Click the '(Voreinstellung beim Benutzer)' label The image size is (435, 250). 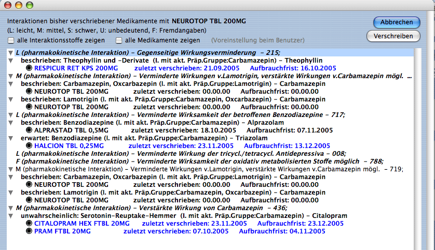(x=257, y=40)
